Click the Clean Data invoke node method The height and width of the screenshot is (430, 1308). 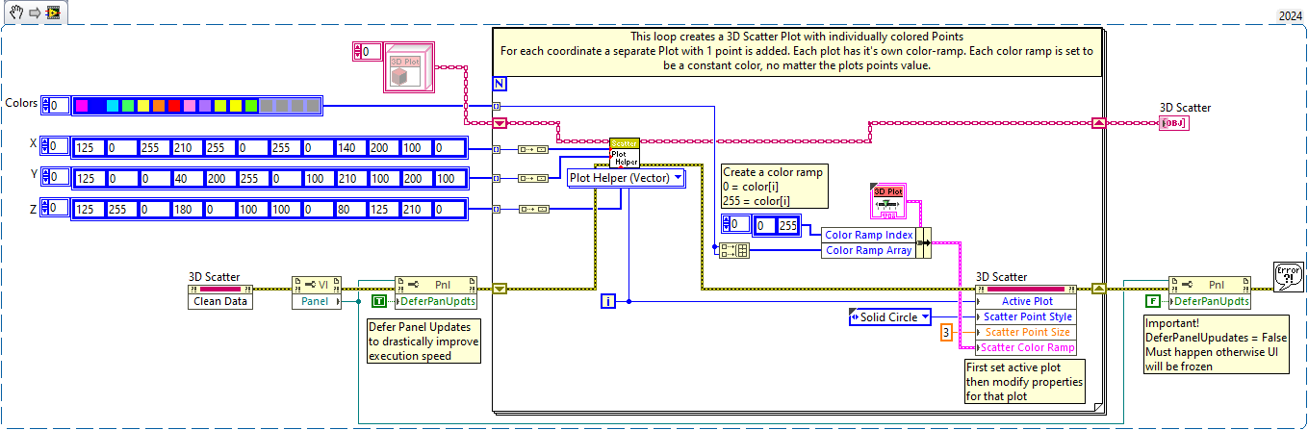(x=220, y=301)
